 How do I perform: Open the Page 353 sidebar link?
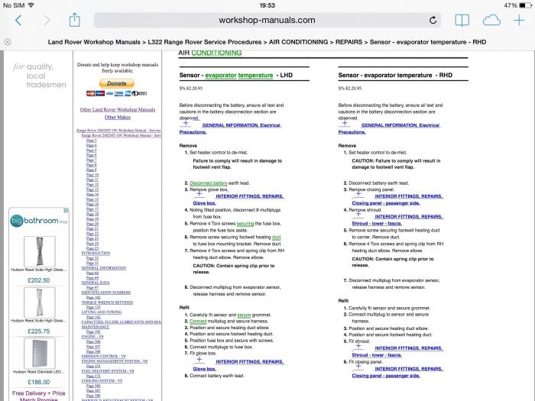(x=93, y=366)
